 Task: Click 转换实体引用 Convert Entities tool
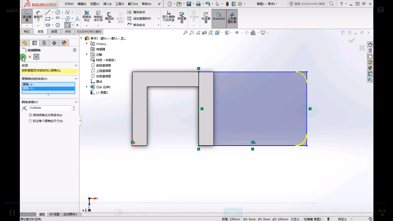click(98, 16)
